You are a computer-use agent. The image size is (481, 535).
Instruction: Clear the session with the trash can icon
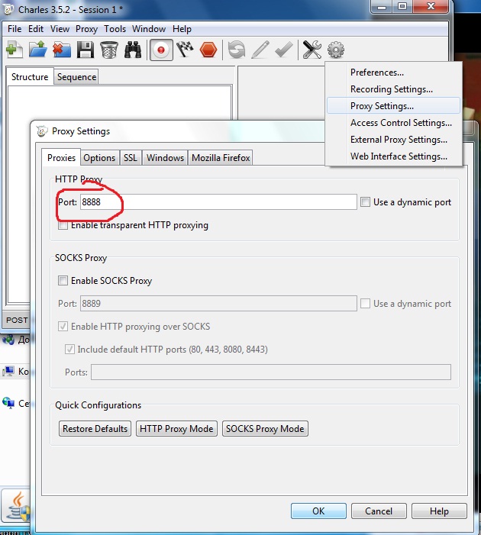109,50
